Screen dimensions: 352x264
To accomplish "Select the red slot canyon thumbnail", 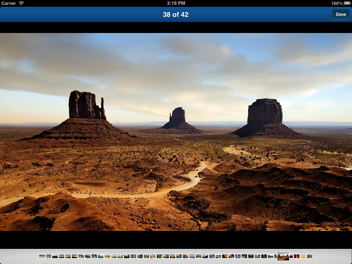I will (297, 256).
